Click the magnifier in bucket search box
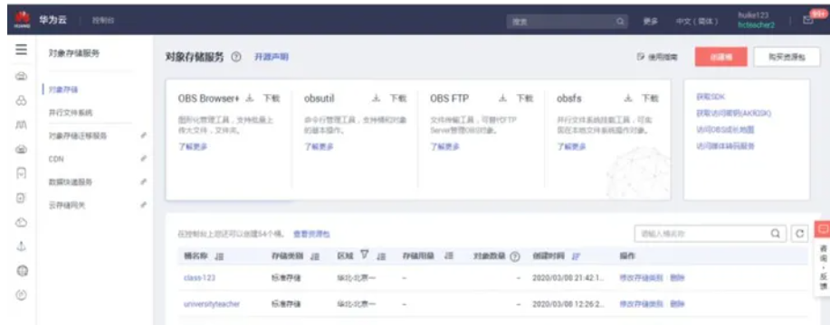Viewport: 830px width, 325px height. coord(775,233)
